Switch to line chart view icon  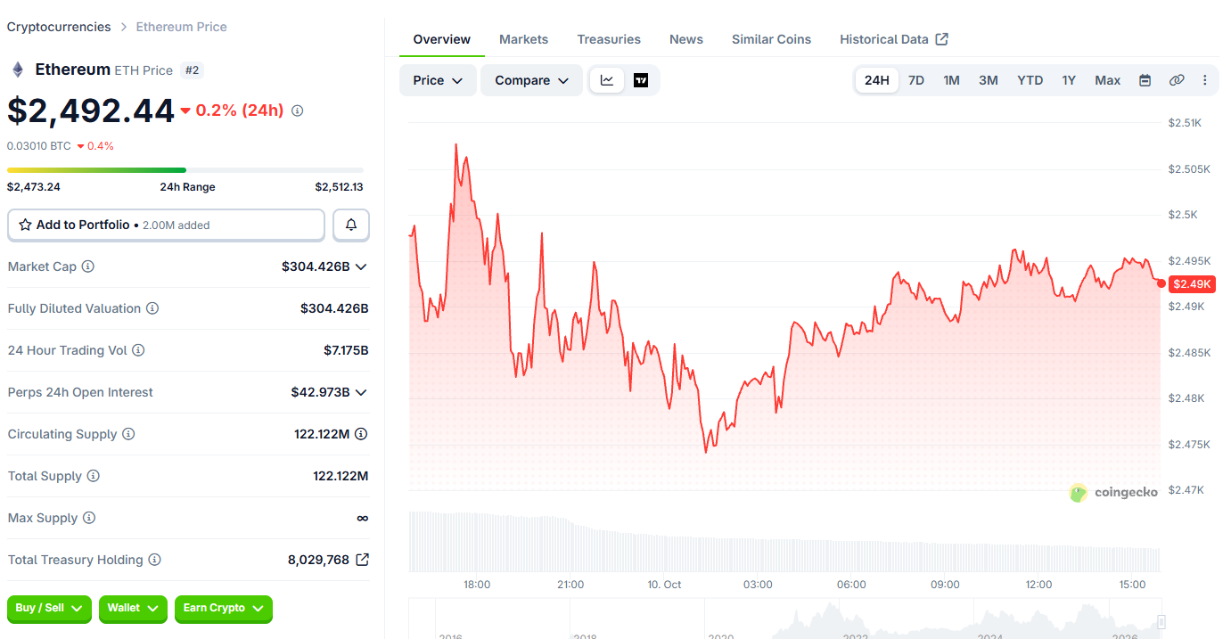[x=607, y=80]
